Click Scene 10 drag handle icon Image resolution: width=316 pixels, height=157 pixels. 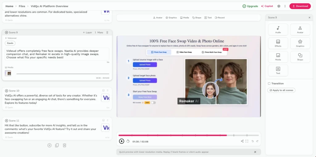click(108, 90)
